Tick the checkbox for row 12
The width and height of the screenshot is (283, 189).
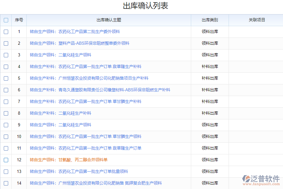click(6, 160)
